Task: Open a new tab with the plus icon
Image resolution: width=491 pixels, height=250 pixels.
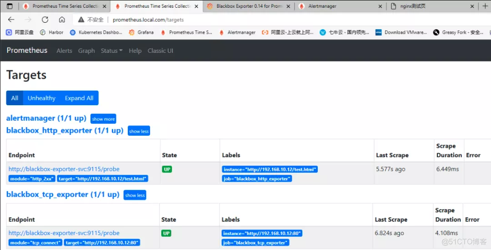Action: (485, 6)
